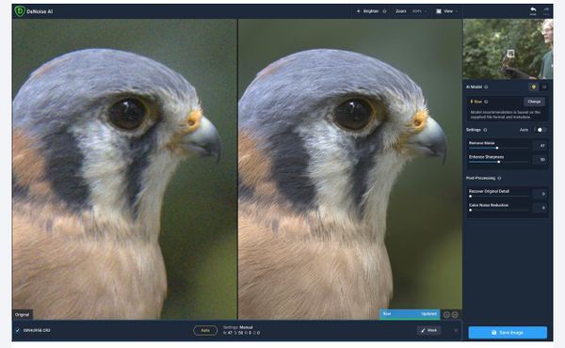
Task: Toggle the Auto settings switch
Action: pos(541,130)
